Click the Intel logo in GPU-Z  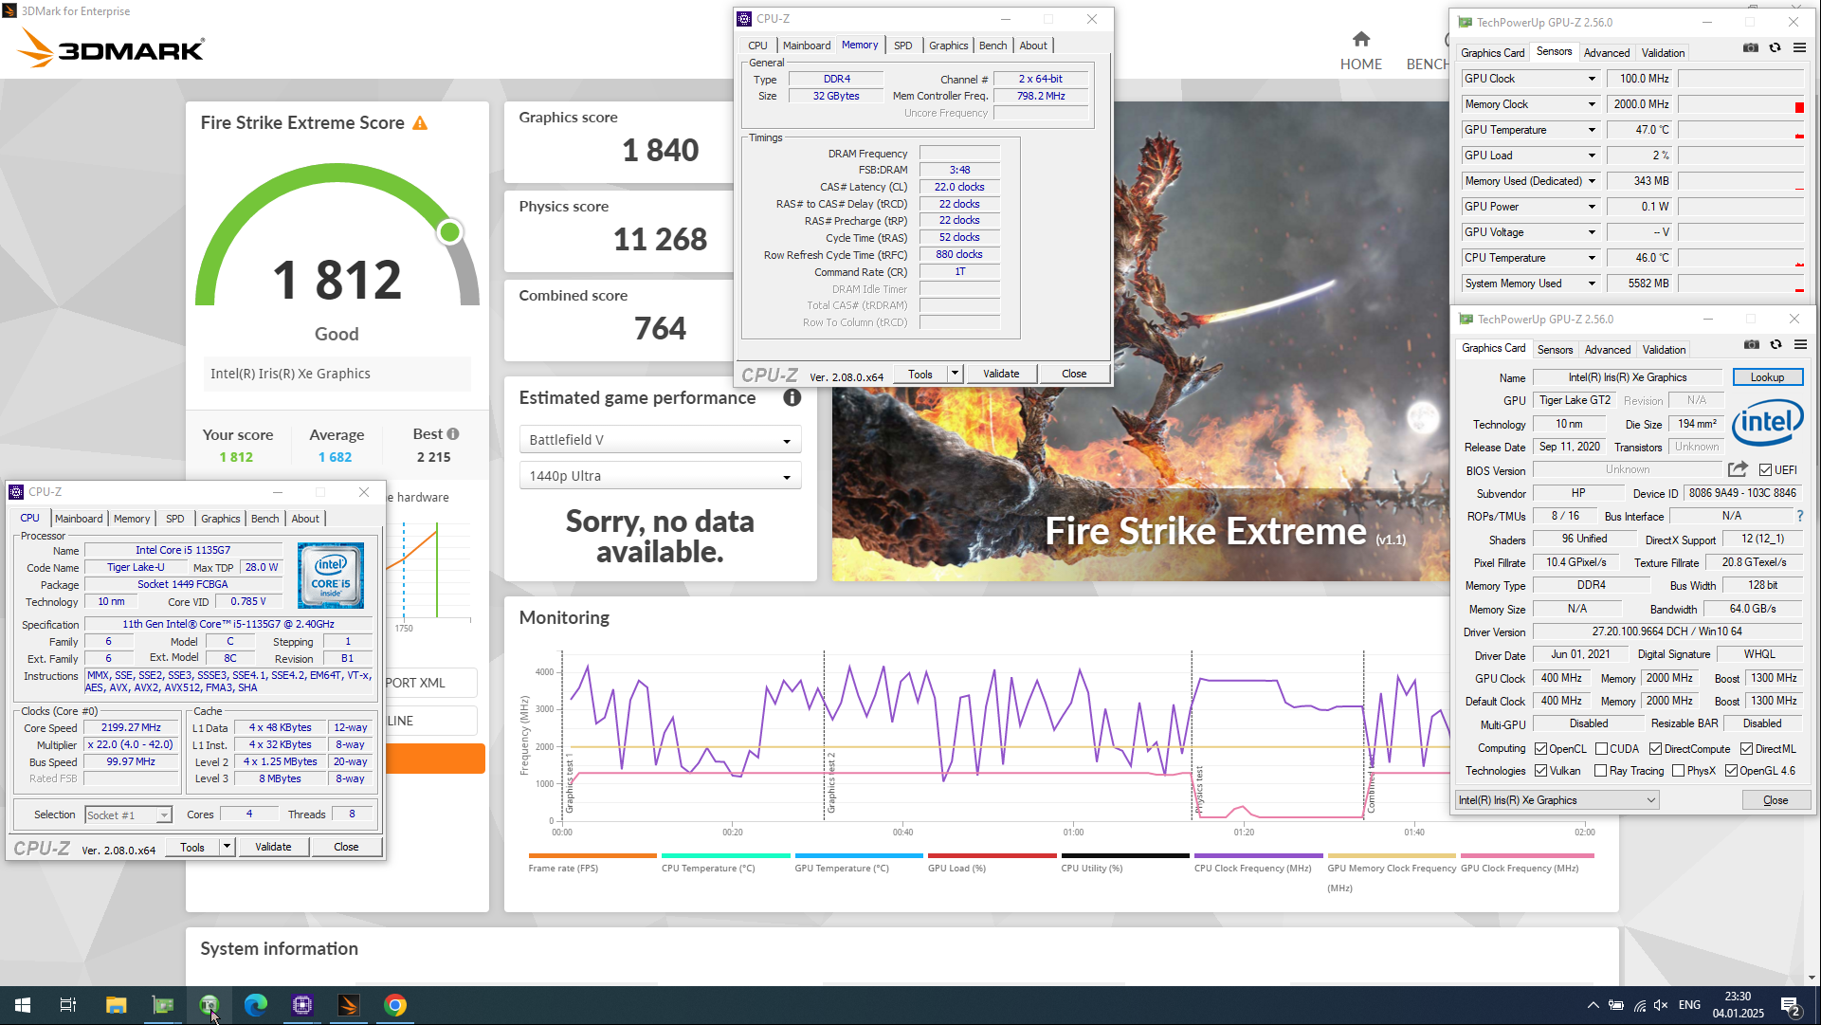[x=1767, y=423]
